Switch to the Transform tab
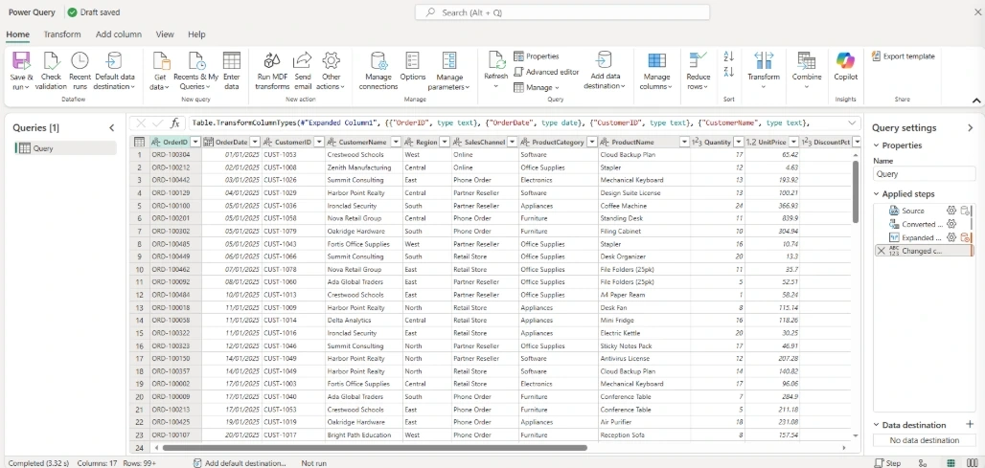The height and width of the screenshot is (468, 985). coord(62,34)
